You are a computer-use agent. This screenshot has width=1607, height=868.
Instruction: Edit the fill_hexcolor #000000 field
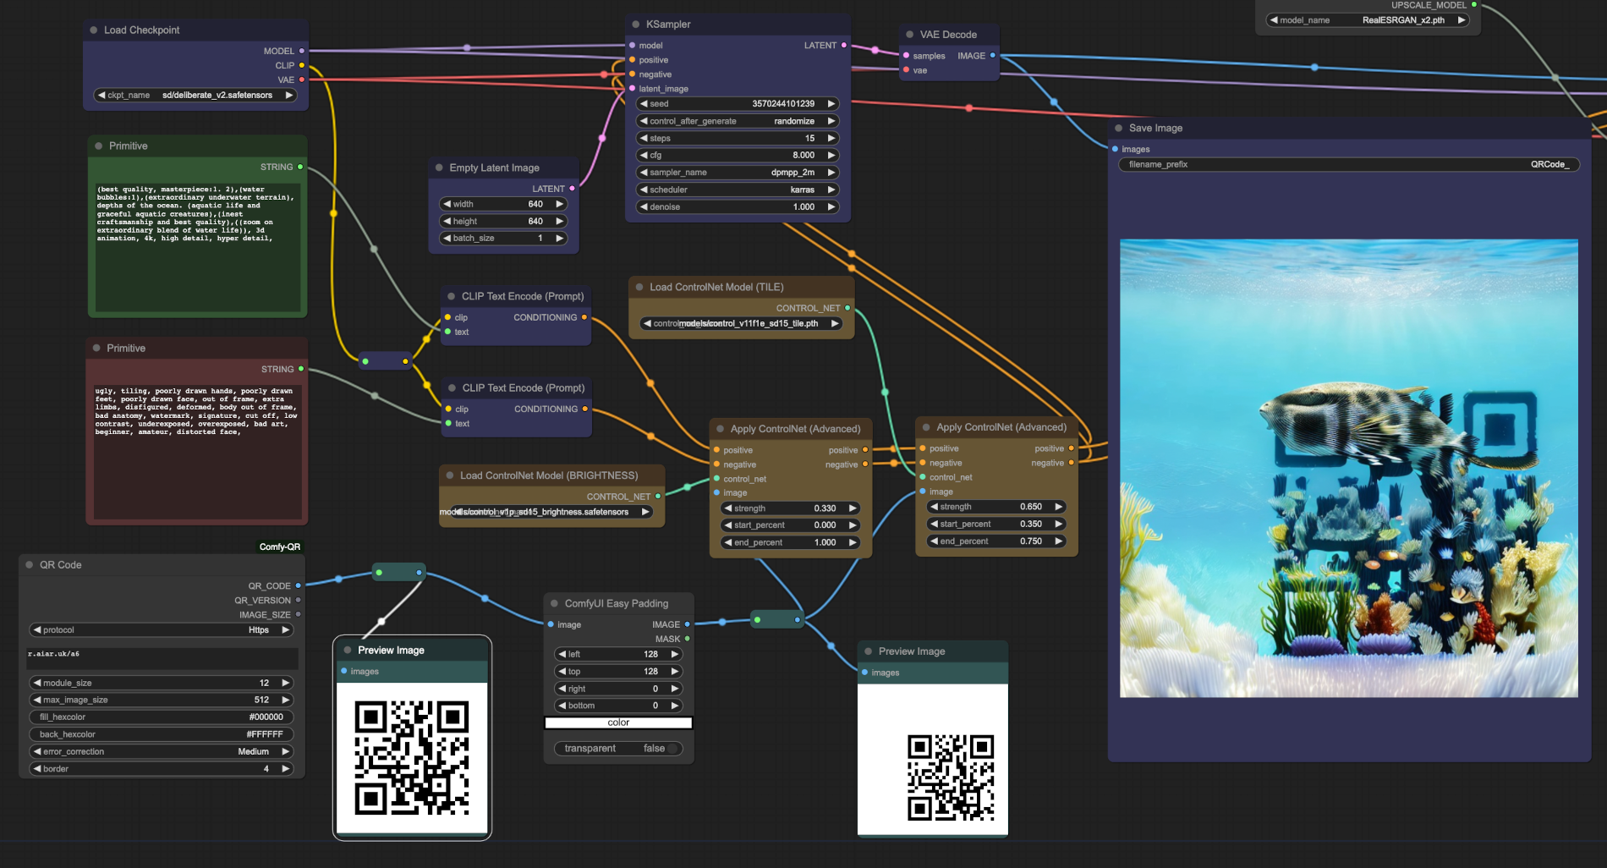(x=161, y=717)
